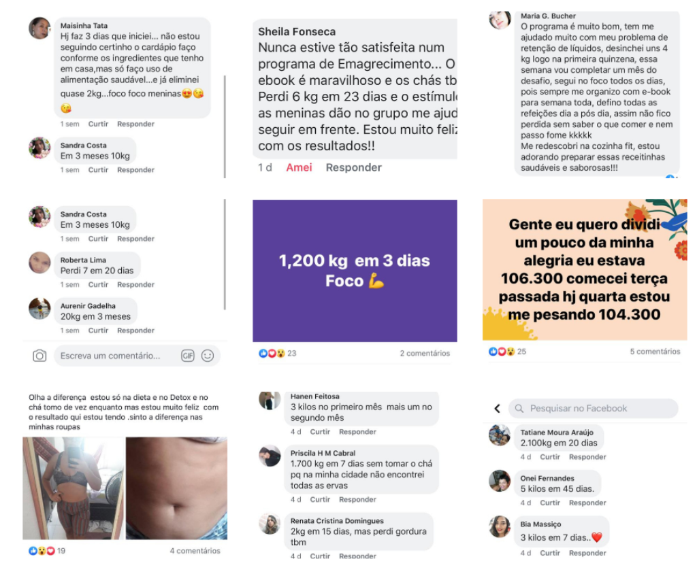Open 2 comentários on the purple post
This screenshot has width=697, height=574.
click(425, 353)
